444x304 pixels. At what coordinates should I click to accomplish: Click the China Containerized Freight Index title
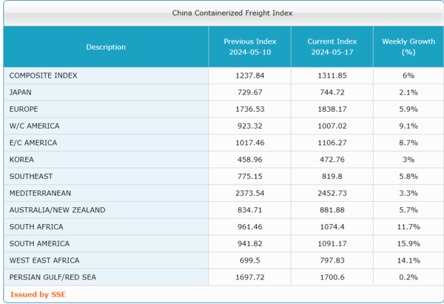tap(221, 13)
